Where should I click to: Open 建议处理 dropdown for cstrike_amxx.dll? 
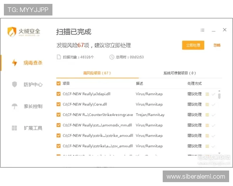point(195,136)
